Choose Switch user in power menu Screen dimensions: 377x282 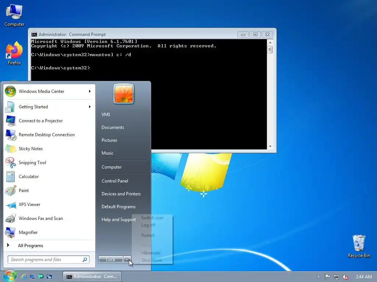click(x=152, y=218)
